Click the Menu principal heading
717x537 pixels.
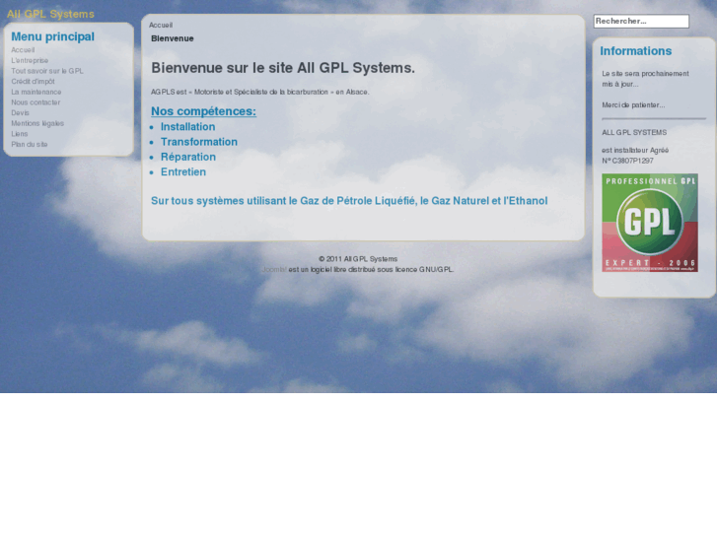[52, 36]
